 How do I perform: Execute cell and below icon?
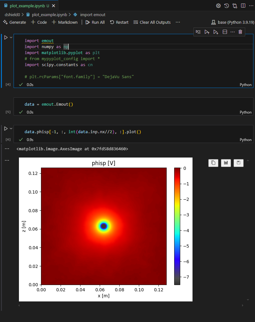216,32
